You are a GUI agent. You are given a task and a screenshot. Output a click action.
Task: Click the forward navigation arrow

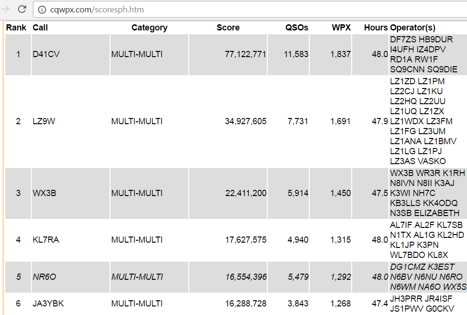click(x=6, y=9)
